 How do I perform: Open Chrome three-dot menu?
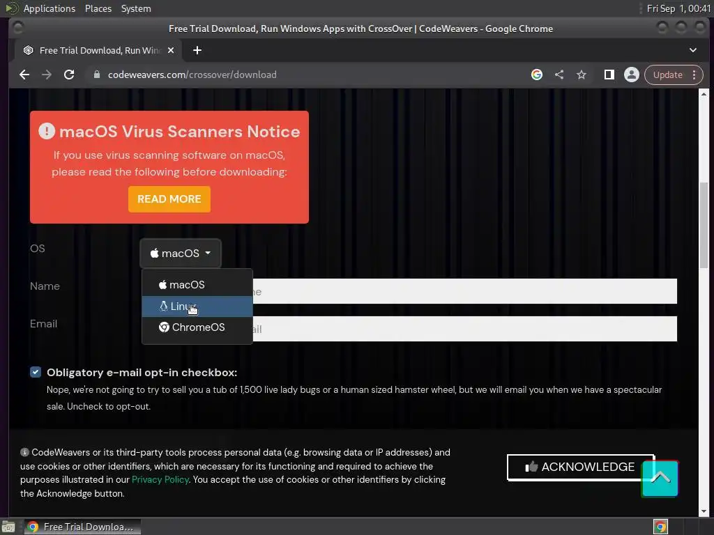click(x=694, y=75)
